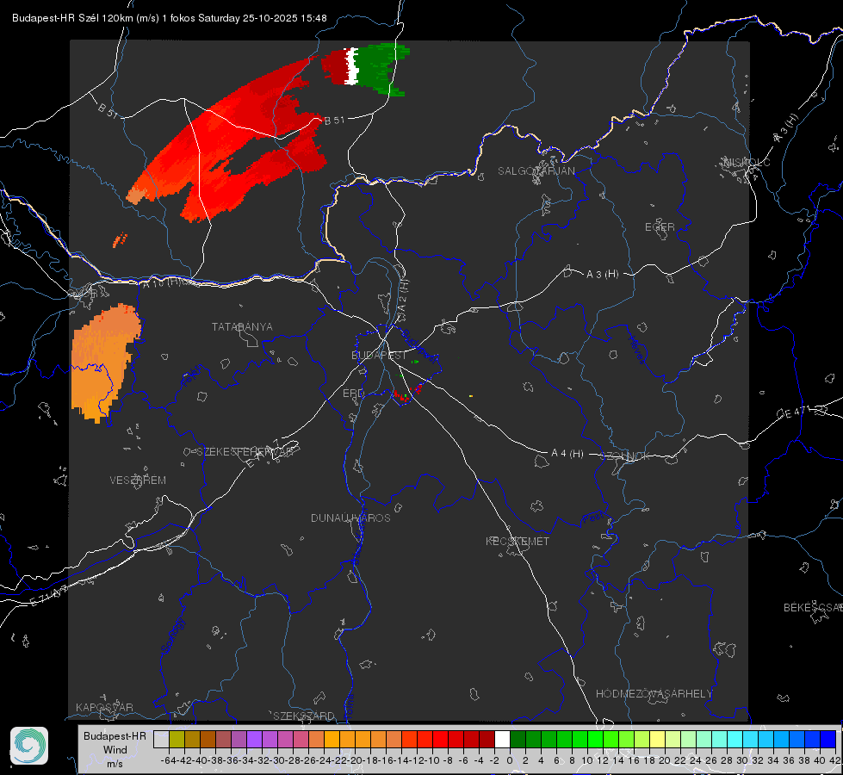Click the blue 'Somogy' county label
This screenshot has height=775, width=843.
tap(172, 635)
